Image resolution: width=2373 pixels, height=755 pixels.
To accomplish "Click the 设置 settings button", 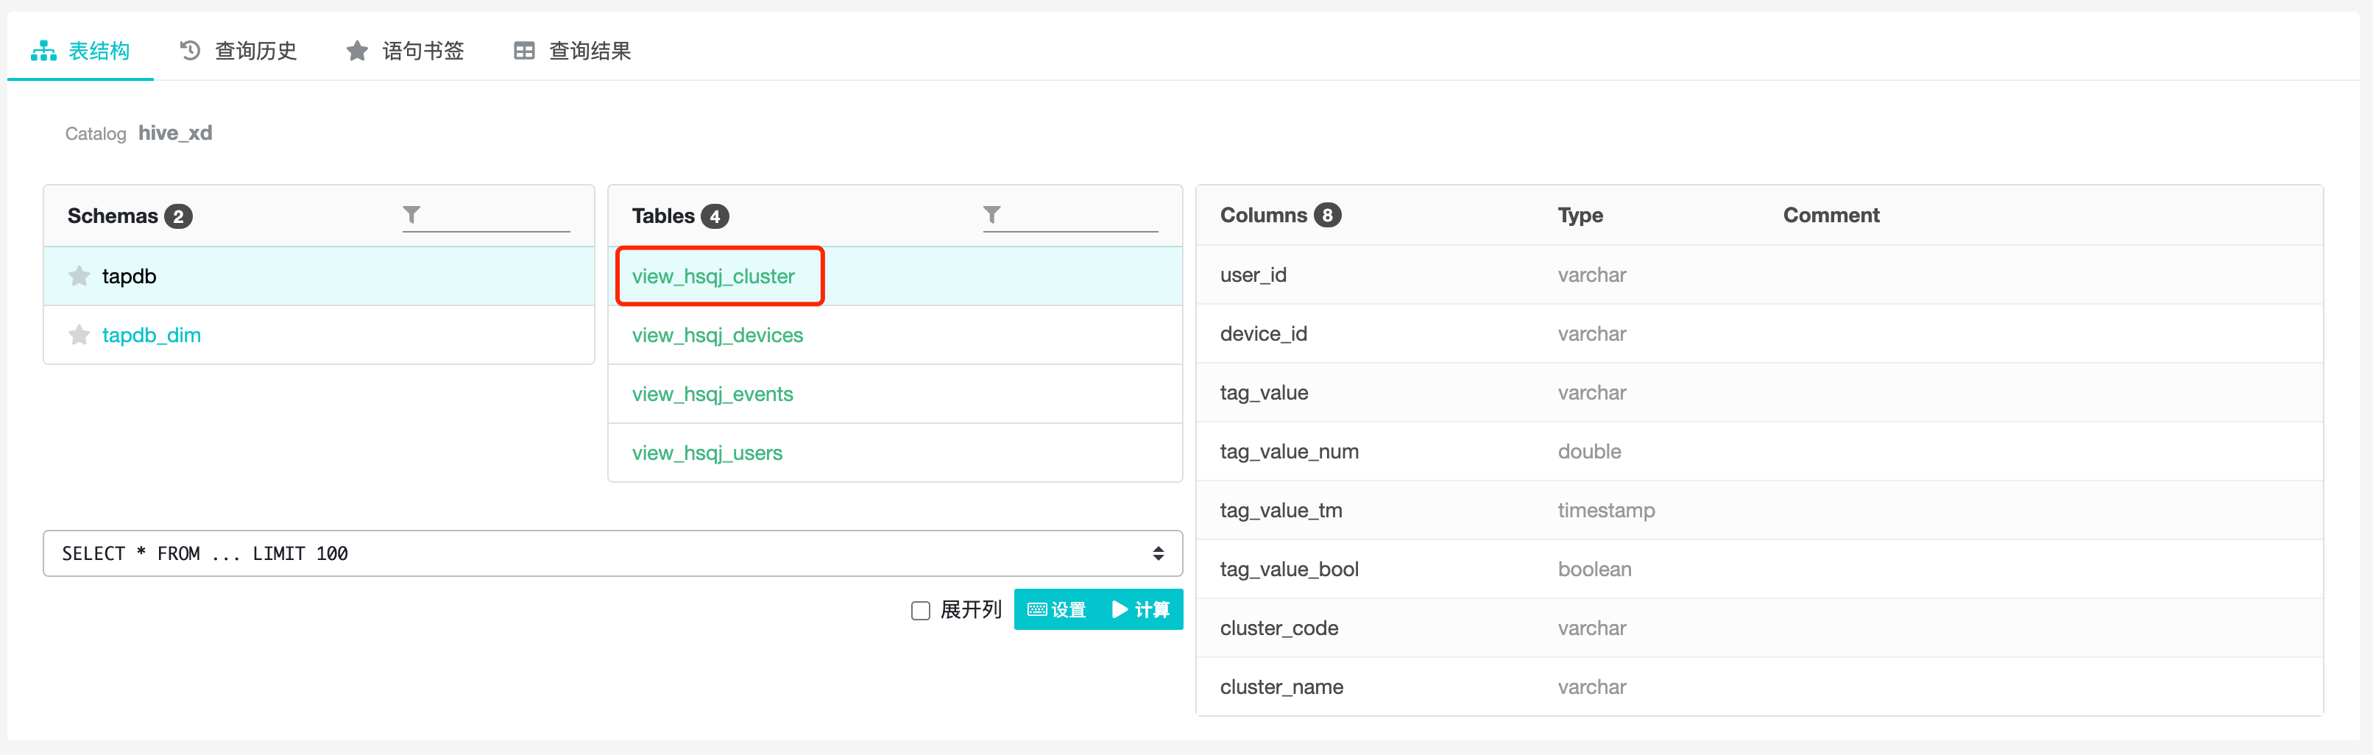I will (x=1058, y=609).
